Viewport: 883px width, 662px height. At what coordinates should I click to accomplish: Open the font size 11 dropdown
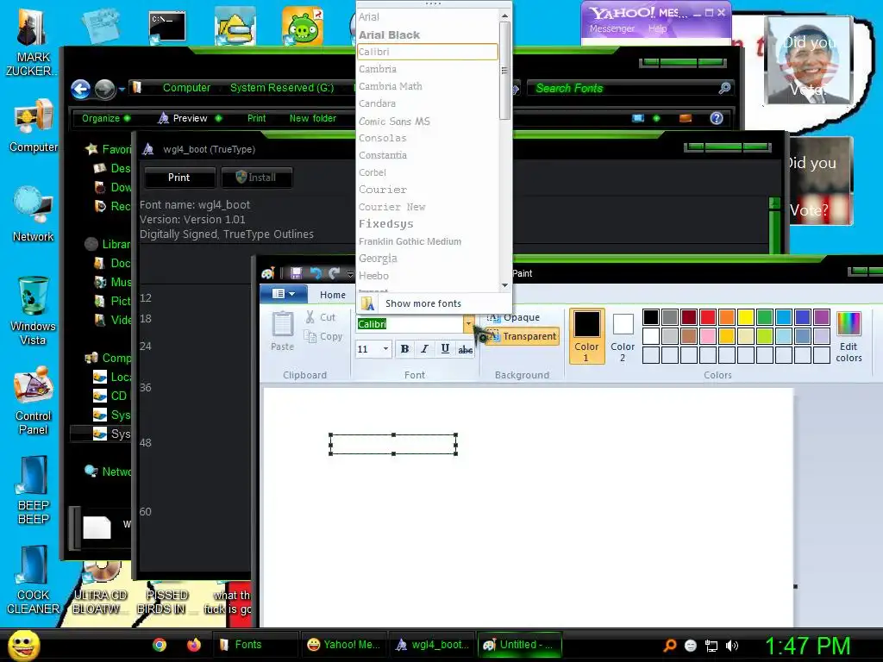385,349
